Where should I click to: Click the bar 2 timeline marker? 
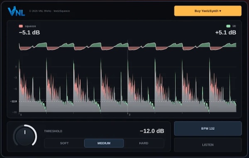click(129, 115)
